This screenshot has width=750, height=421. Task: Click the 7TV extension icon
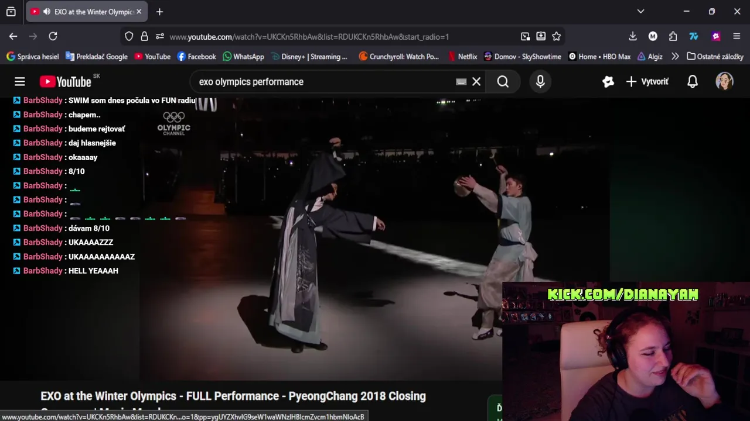(x=694, y=36)
